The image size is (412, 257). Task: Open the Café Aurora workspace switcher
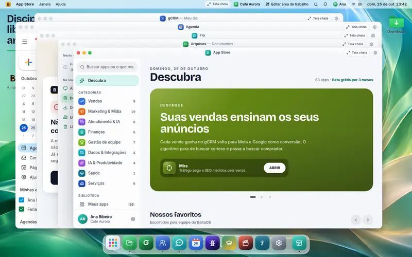(x=247, y=4)
